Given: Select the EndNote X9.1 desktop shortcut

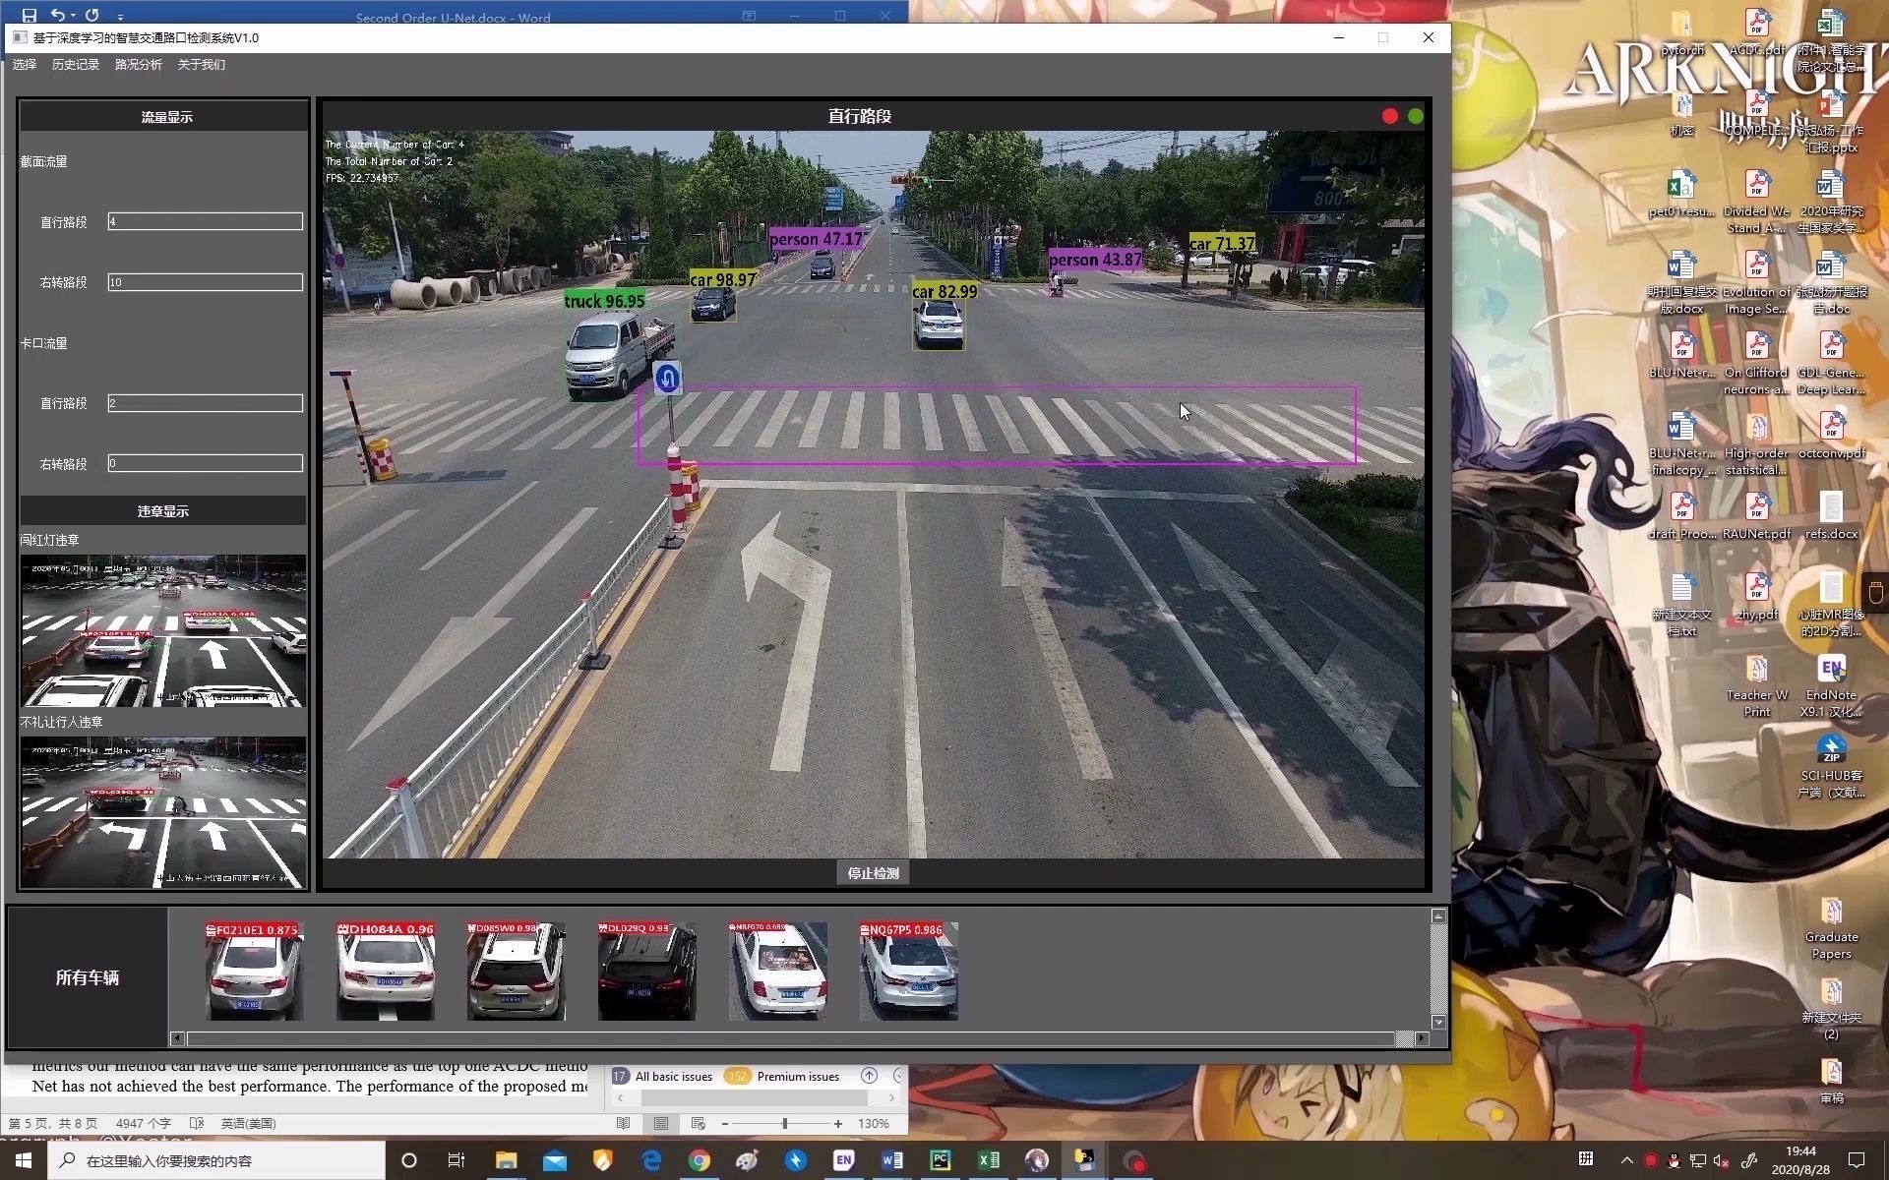Looking at the screenshot, I should pos(1831,685).
